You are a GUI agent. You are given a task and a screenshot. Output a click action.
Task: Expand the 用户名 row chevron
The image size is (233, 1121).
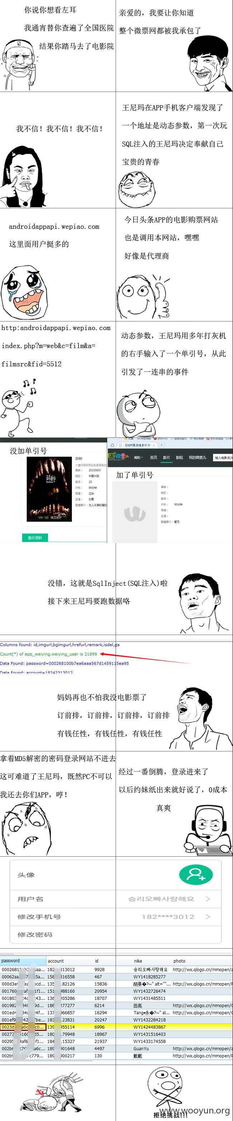pos(208,899)
